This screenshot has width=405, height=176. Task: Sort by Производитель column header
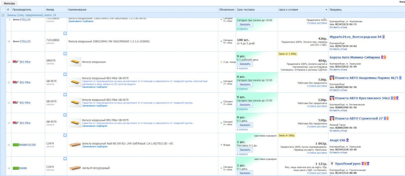(x=22, y=9)
